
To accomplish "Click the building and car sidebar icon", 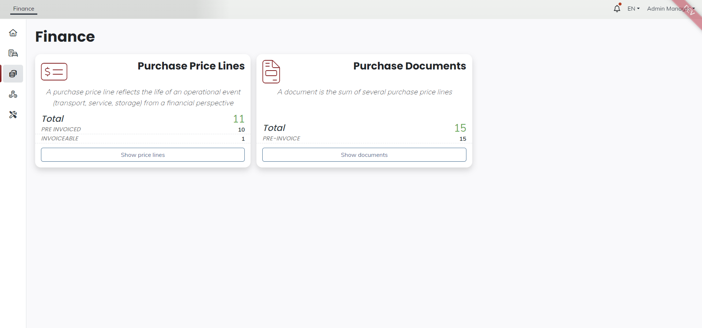I will pyautogui.click(x=13, y=53).
